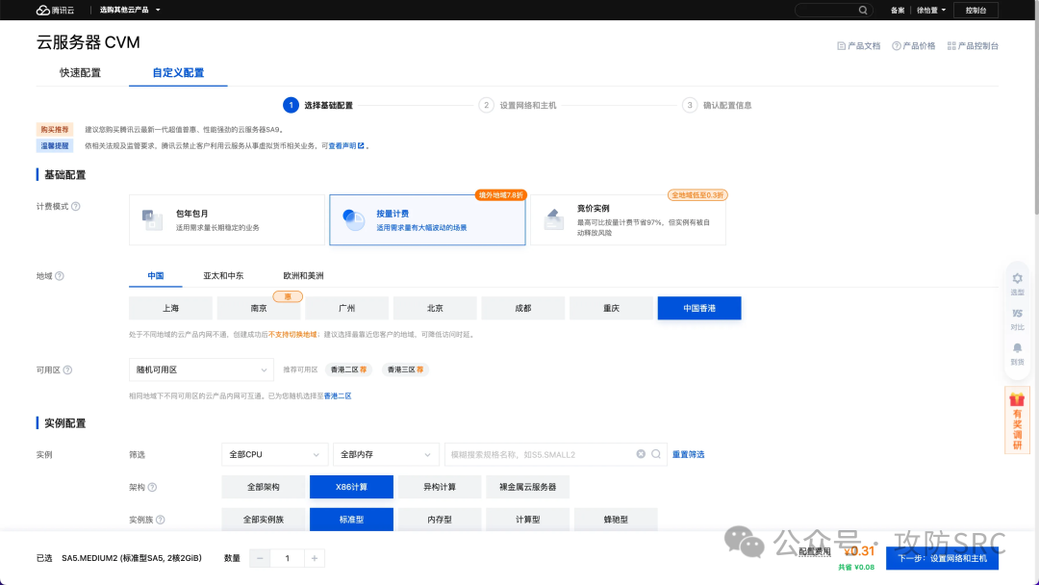Select the 上海 region option
This screenshot has width=1039, height=585.
tap(170, 308)
